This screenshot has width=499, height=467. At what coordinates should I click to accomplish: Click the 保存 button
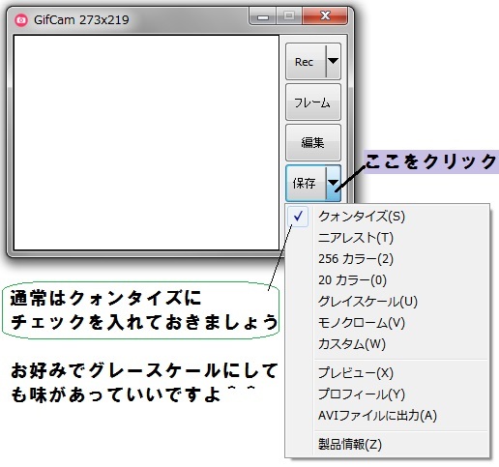click(x=306, y=183)
